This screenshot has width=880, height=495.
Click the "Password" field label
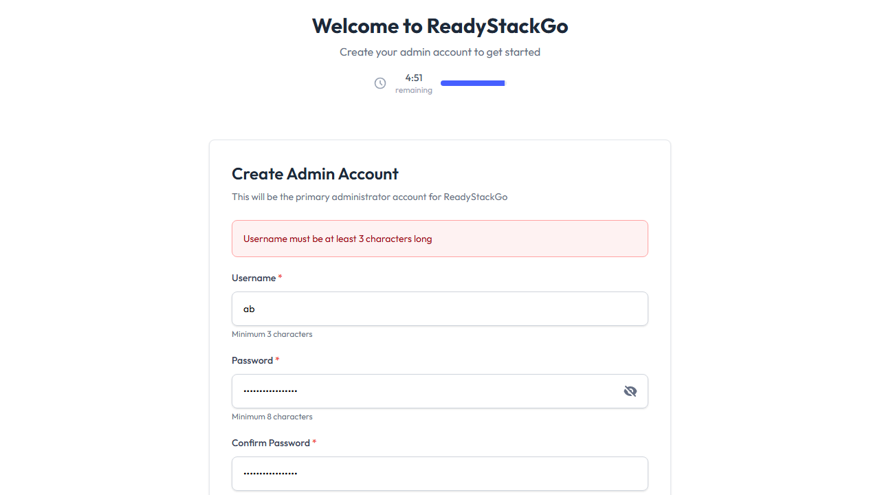click(x=252, y=360)
